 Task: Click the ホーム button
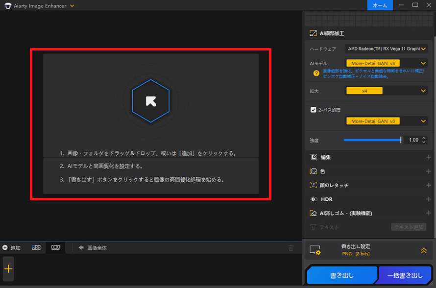(x=380, y=5)
